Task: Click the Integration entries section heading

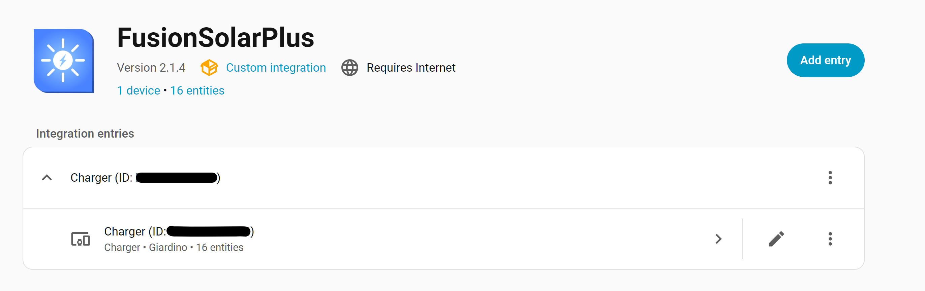Action: pyautogui.click(x=85, y=134)
